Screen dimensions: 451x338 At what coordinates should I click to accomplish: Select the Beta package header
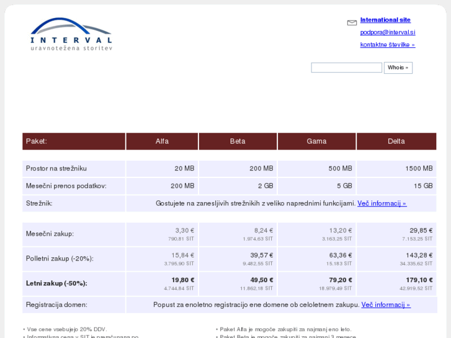coord(238,141)
